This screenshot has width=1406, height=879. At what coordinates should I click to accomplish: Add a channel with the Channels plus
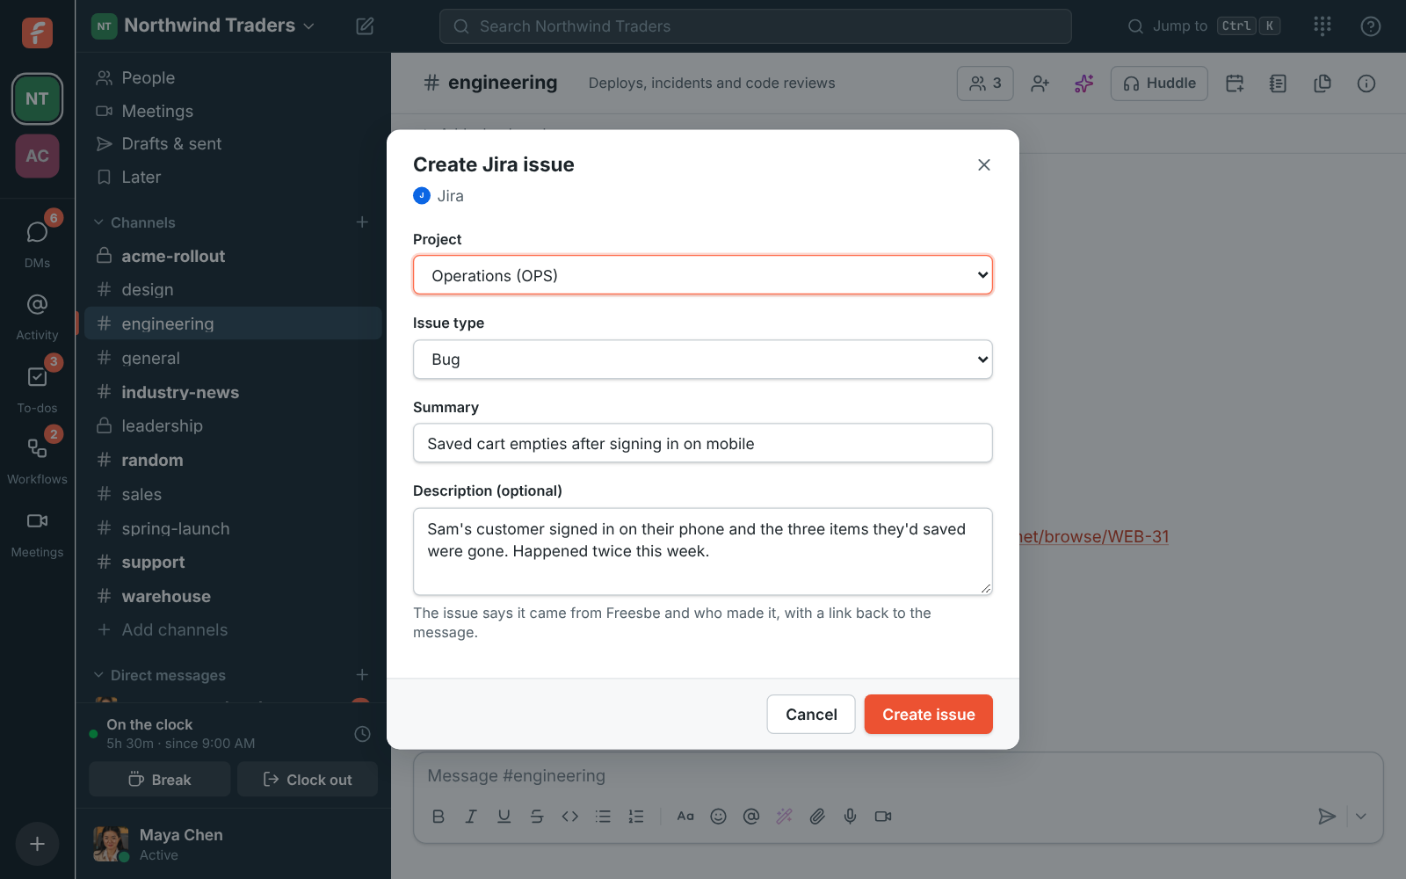362,222
